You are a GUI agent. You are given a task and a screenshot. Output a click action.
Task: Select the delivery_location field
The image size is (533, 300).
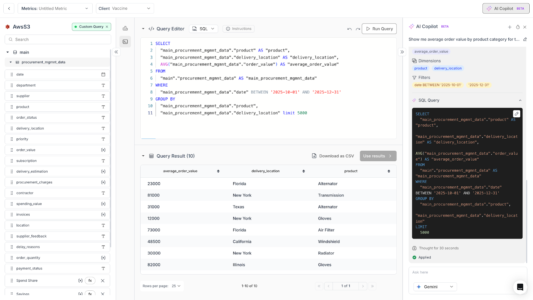[57, 128]
